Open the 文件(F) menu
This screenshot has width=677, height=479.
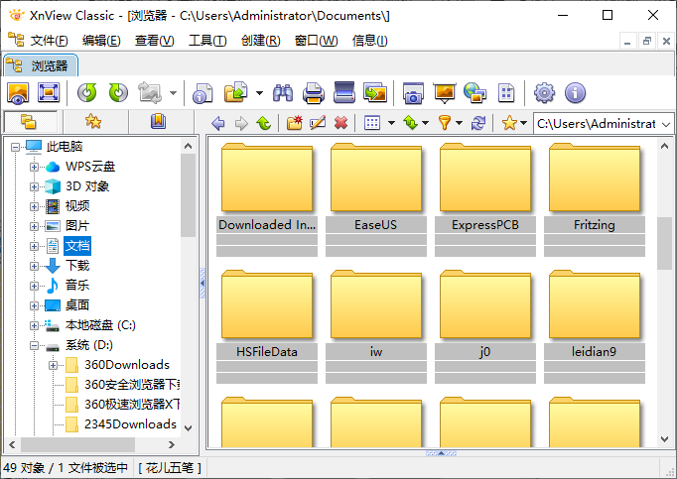point(49,41)
